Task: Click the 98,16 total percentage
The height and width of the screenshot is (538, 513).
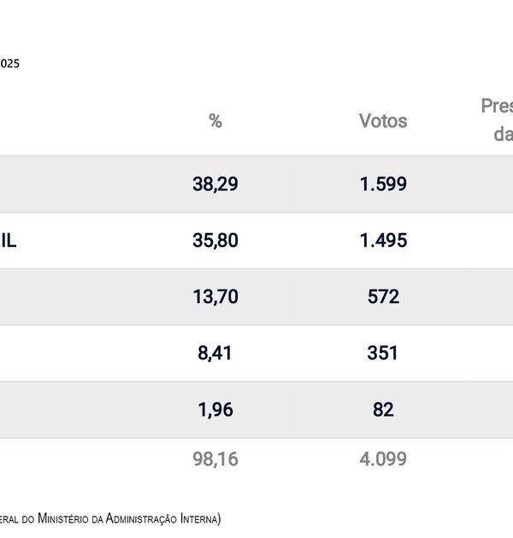Action: pos(215,459)
